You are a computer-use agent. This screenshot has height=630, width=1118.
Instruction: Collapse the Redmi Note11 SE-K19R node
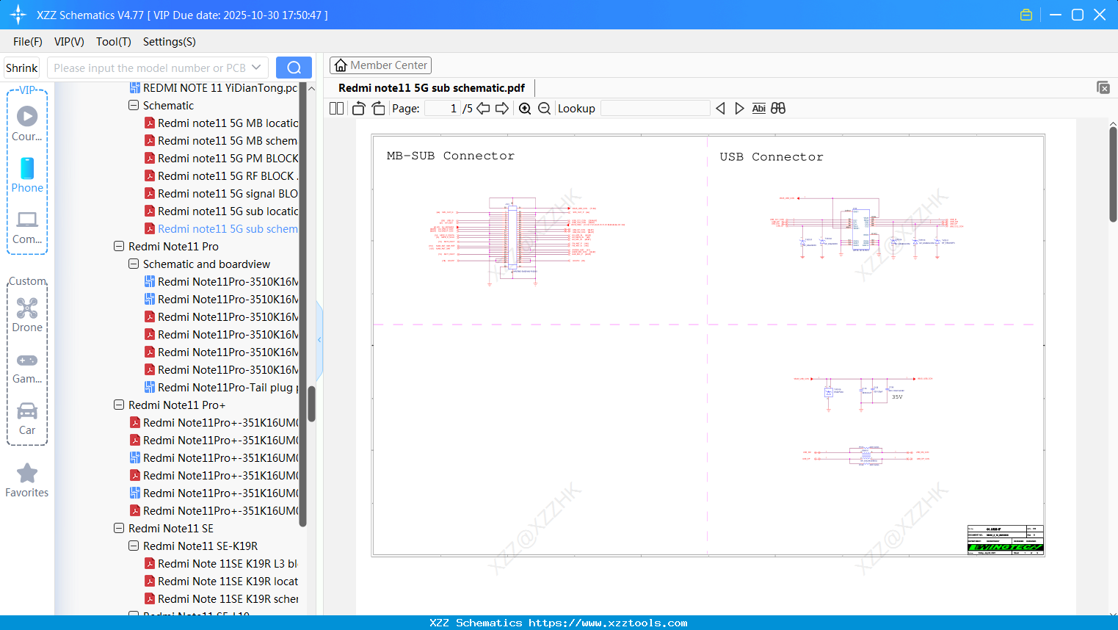[x=133, y=546]
